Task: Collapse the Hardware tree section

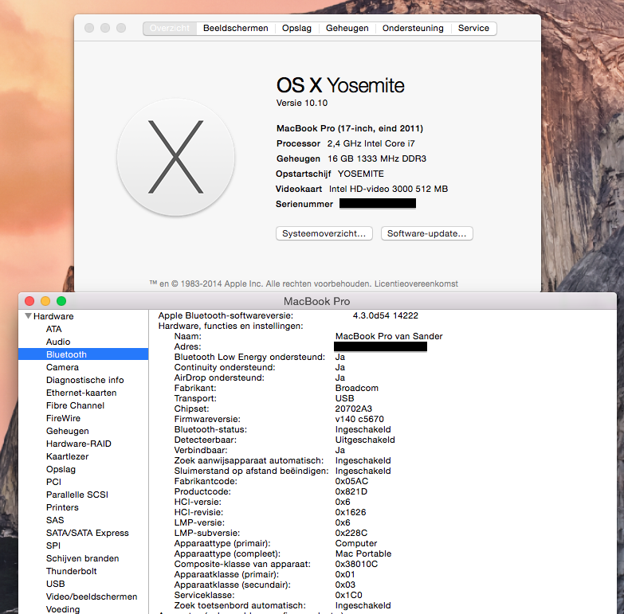Action: (28, 316)
